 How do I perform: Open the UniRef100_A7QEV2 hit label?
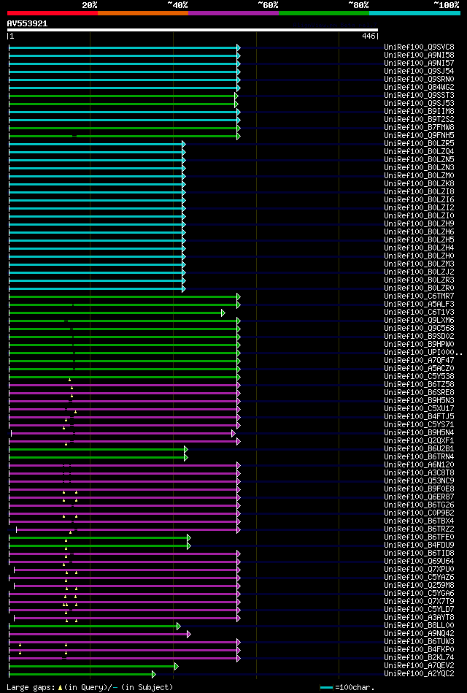pyautogui.click(x=420, y=665)
